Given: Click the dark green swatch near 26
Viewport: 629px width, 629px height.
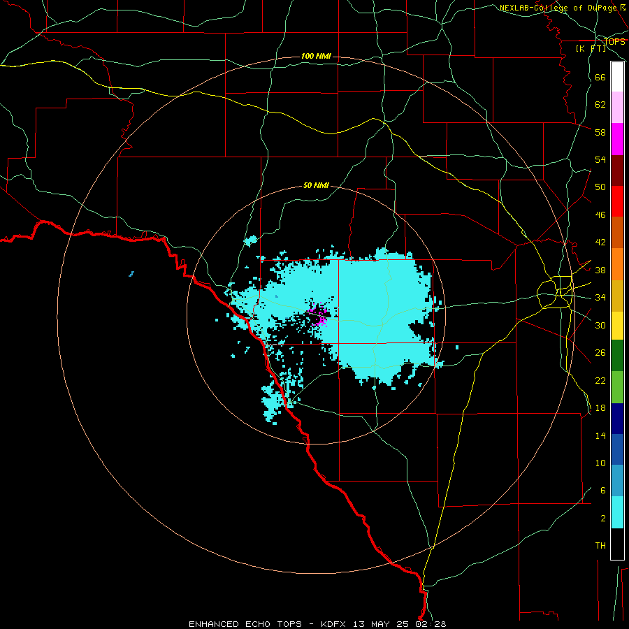Looking at the screenshot, I should [x=617, y=356].
